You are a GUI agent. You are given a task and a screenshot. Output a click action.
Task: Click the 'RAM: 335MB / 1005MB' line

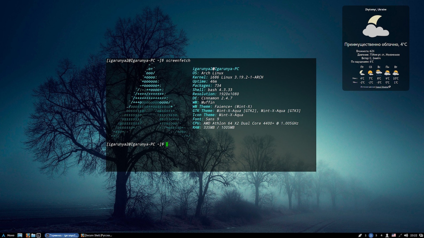pos(214,128)
